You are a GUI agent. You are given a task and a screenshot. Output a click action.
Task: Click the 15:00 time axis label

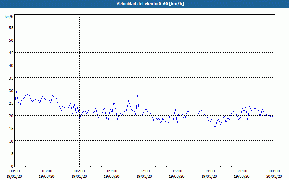pos(177,171)
